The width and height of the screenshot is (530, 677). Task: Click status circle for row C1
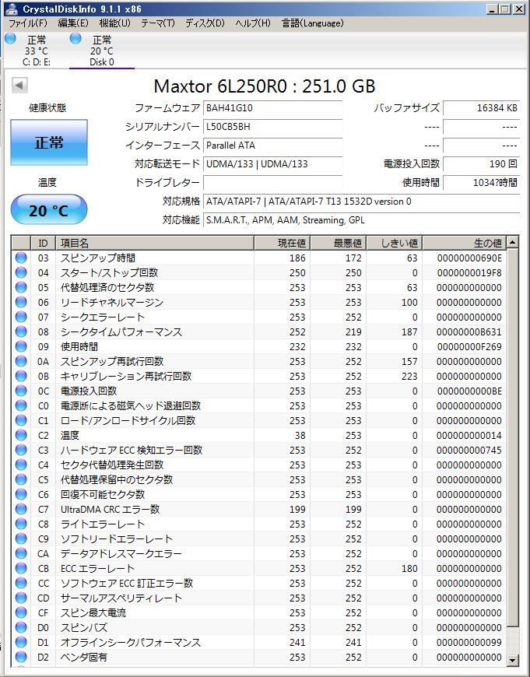coord(21,420)
